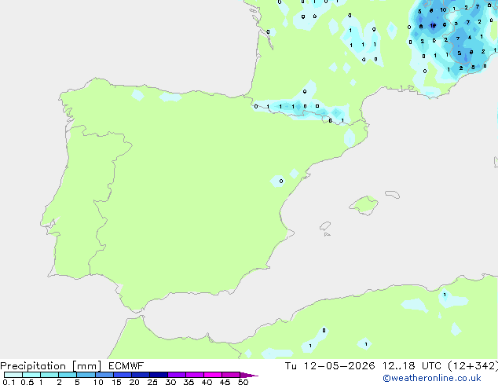This screenshot has width=498, height=385.
Task: Select the 45–50 mm legend swatch
Action: coord(231,375)
